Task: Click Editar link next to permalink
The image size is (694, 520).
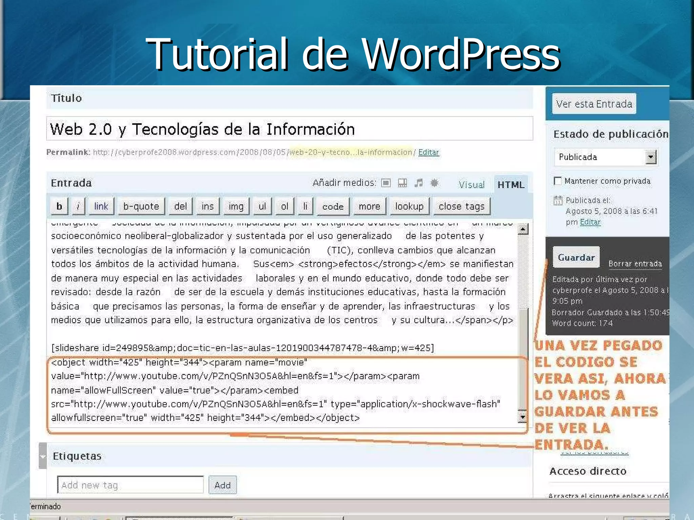Action: (x=429, y=152)
